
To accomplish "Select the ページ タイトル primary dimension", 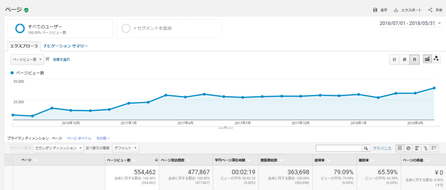I will coord(79,138).
